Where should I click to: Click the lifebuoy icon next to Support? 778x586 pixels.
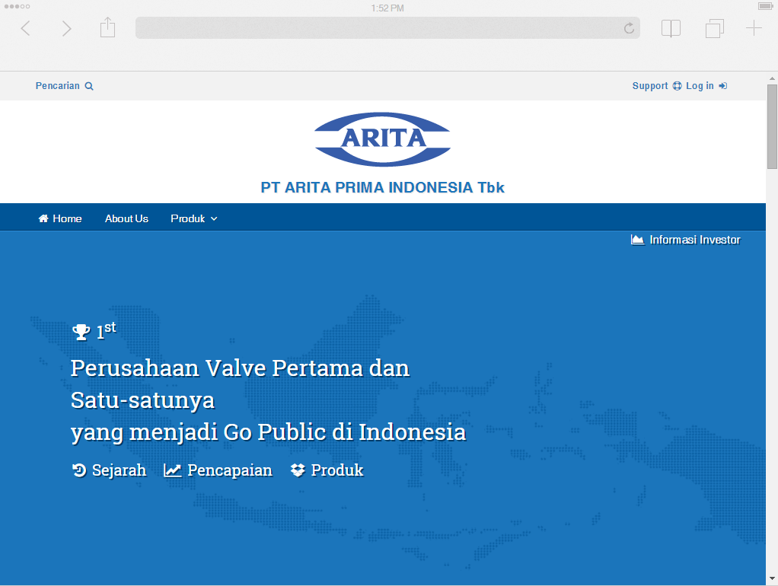click(x=677, y=86)
